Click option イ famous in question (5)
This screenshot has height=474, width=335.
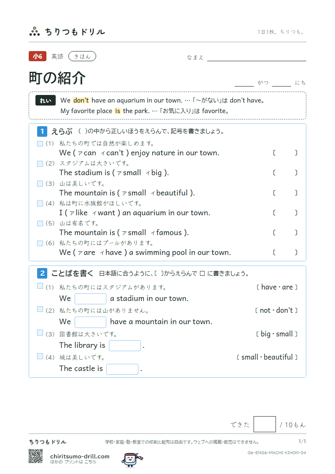[166, 233]
